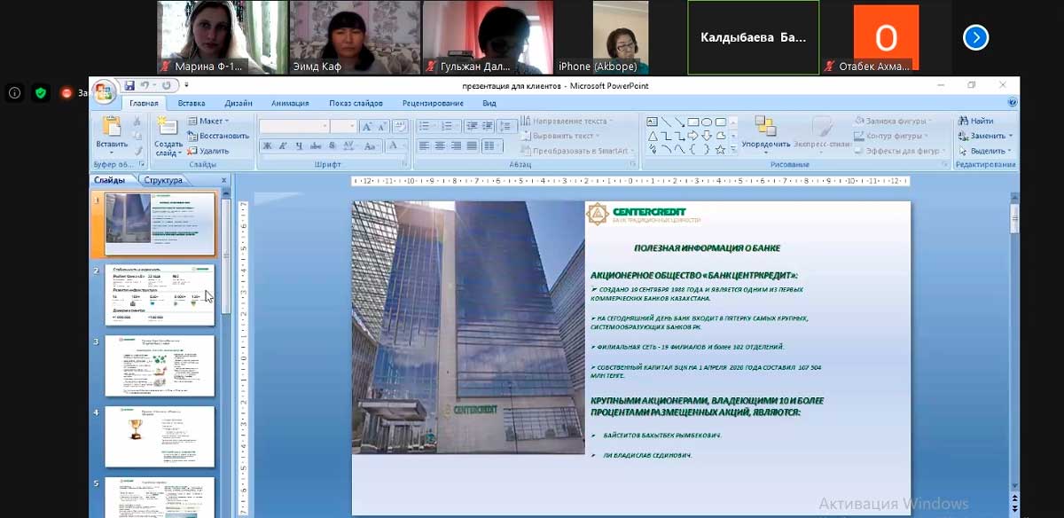Open the Структура outline tab
This screenshot has width=1064, height=518.
click(x=163, y=180)
